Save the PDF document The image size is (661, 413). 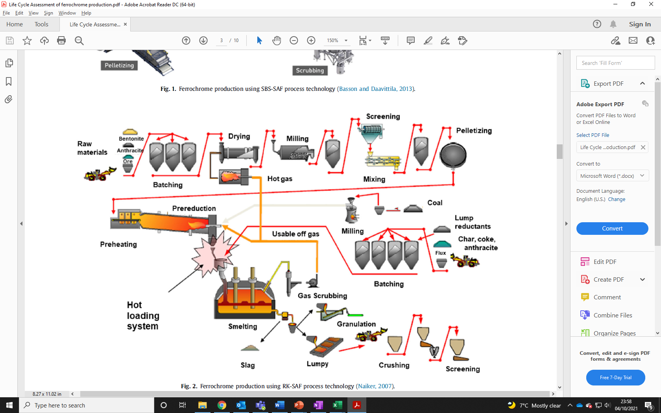pos(9,40)
